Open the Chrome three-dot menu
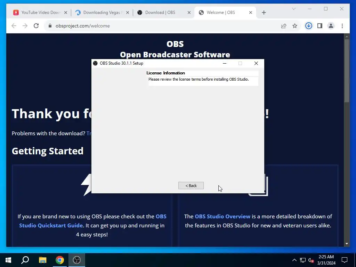This screenshot has height=267, width=356. 342,26
